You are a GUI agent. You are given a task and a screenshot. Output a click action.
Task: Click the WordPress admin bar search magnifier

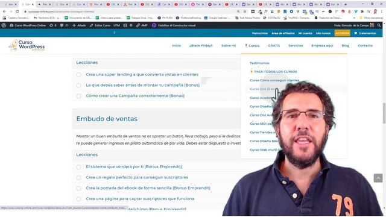pos(379,25)
